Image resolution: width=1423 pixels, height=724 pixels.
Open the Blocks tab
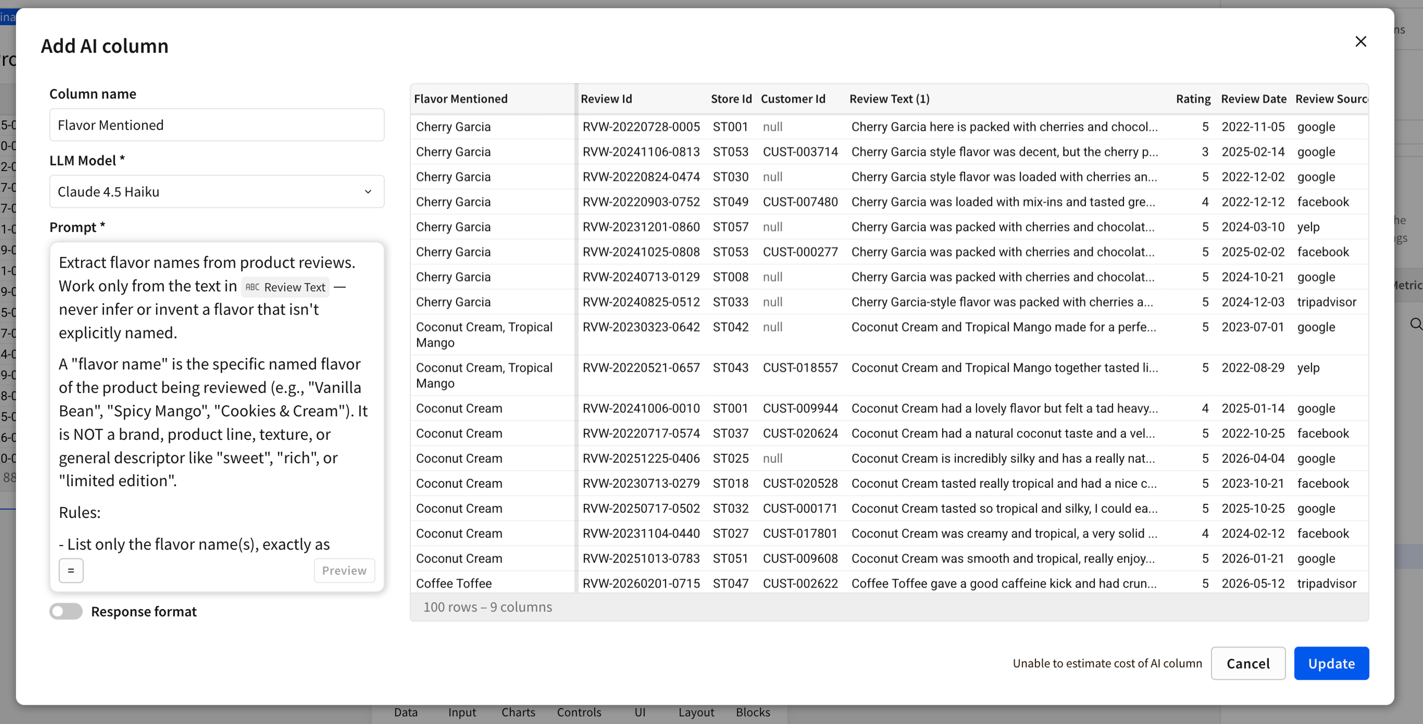coord(752,712)
